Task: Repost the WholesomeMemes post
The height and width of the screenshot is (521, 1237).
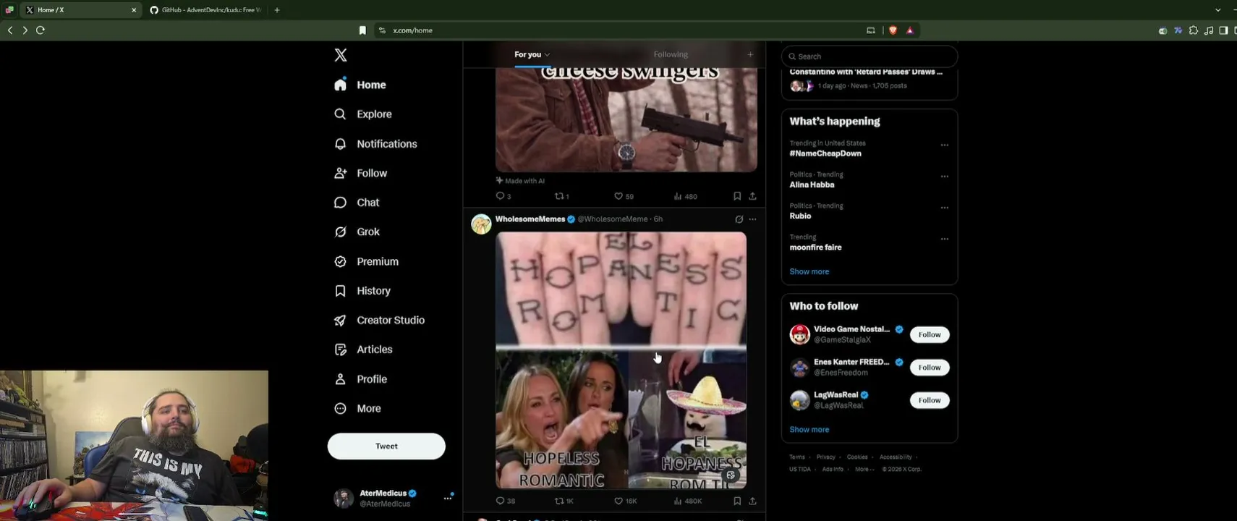Action: pos(564,501)
